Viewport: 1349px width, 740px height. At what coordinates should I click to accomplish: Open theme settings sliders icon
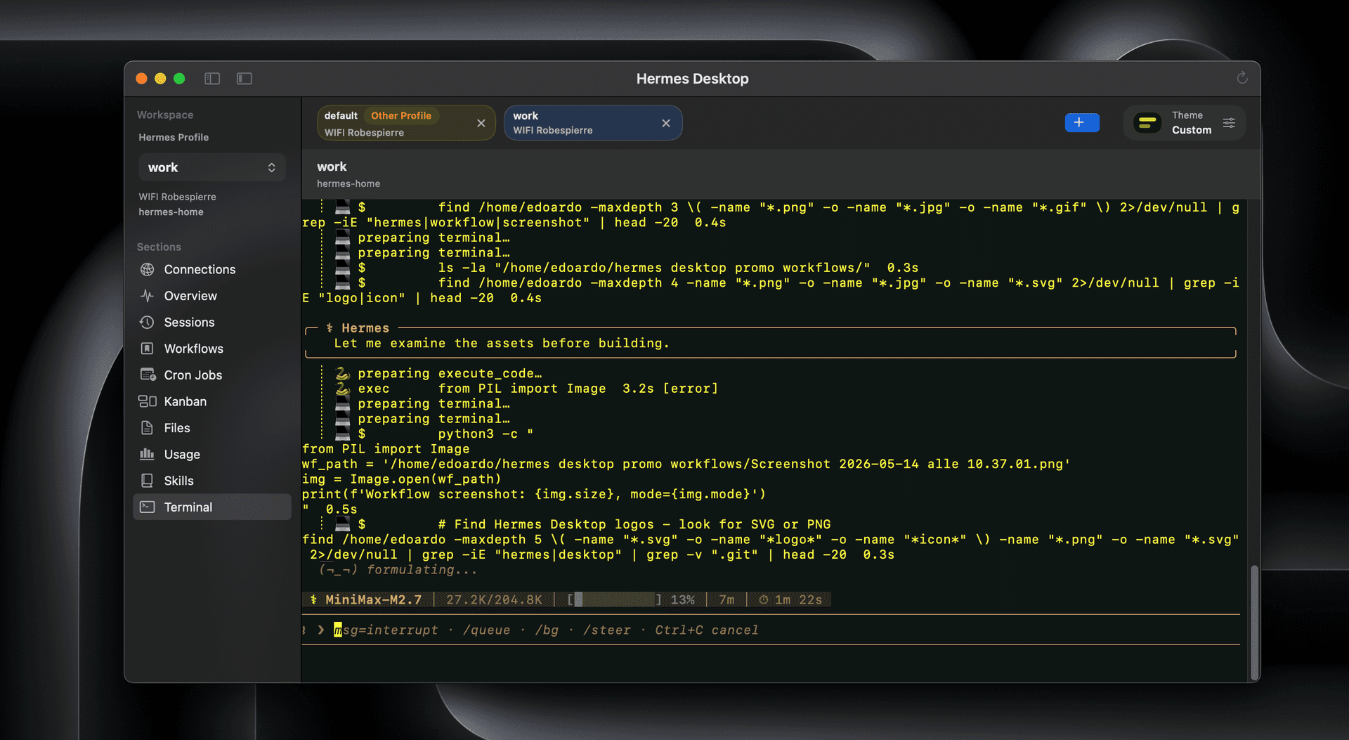1229,123
